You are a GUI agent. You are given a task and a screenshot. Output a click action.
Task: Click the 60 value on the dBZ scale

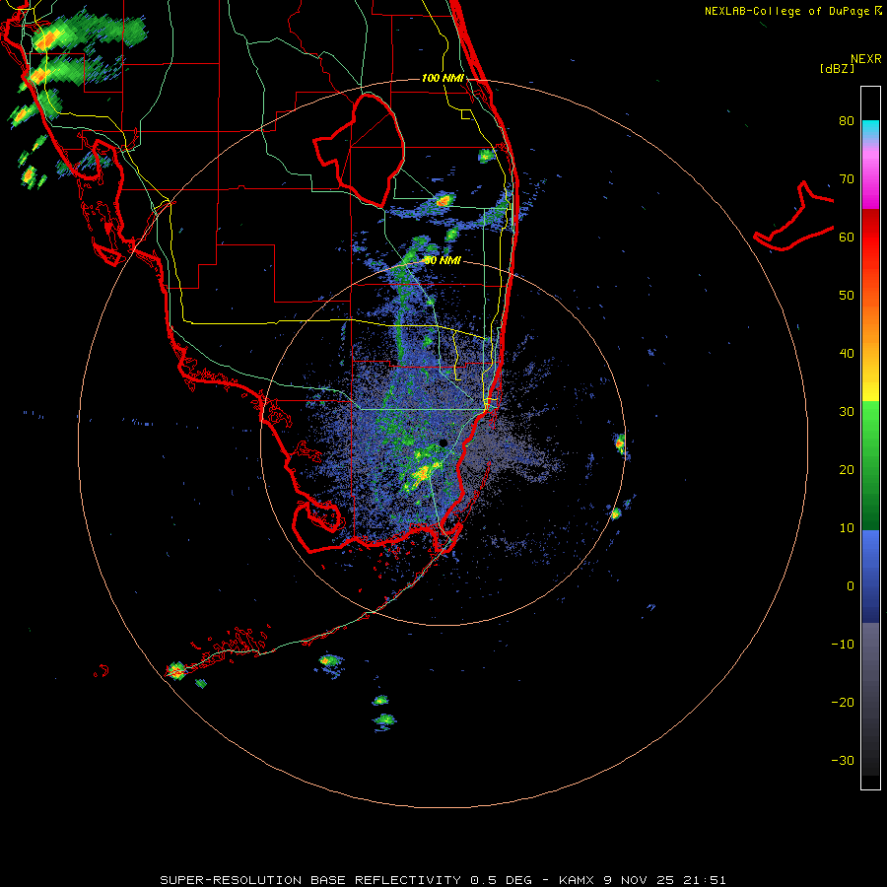847,237
